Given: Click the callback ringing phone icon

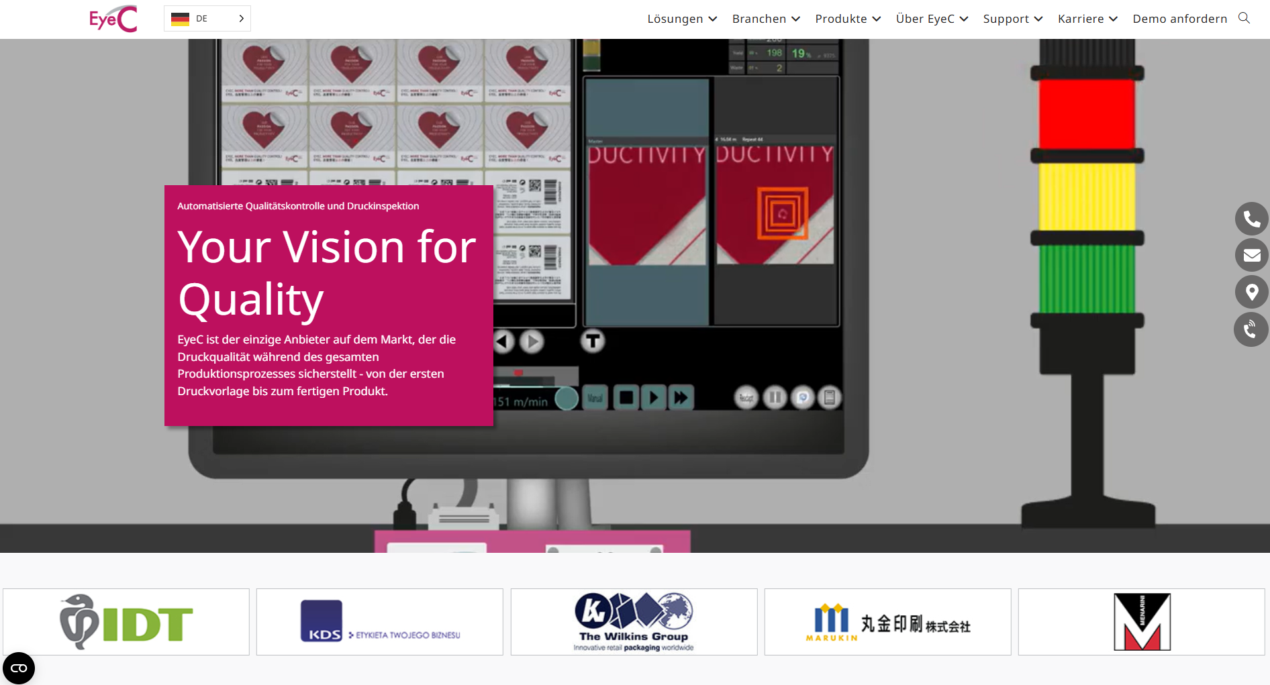Looking at the screenshot, I should tap(1251, 329).
